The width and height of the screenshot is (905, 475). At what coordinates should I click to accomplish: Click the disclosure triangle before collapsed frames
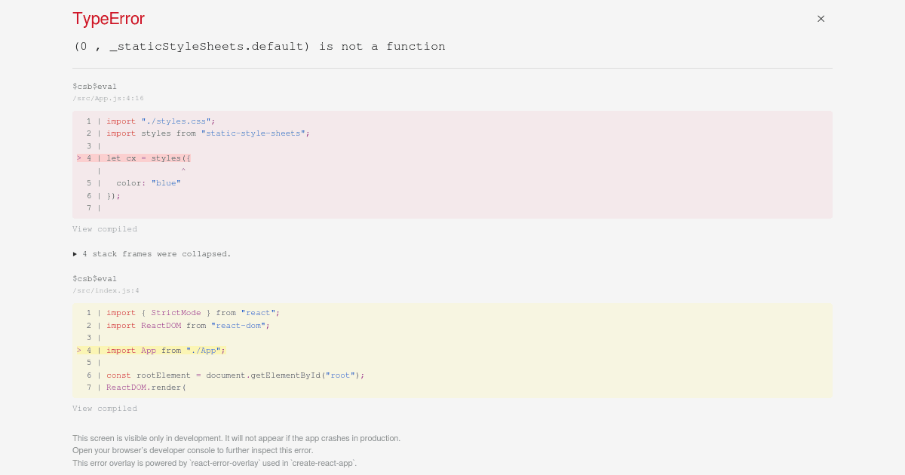pos(75,254)
